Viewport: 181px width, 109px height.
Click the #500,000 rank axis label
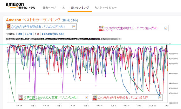[x=173, y=93]
